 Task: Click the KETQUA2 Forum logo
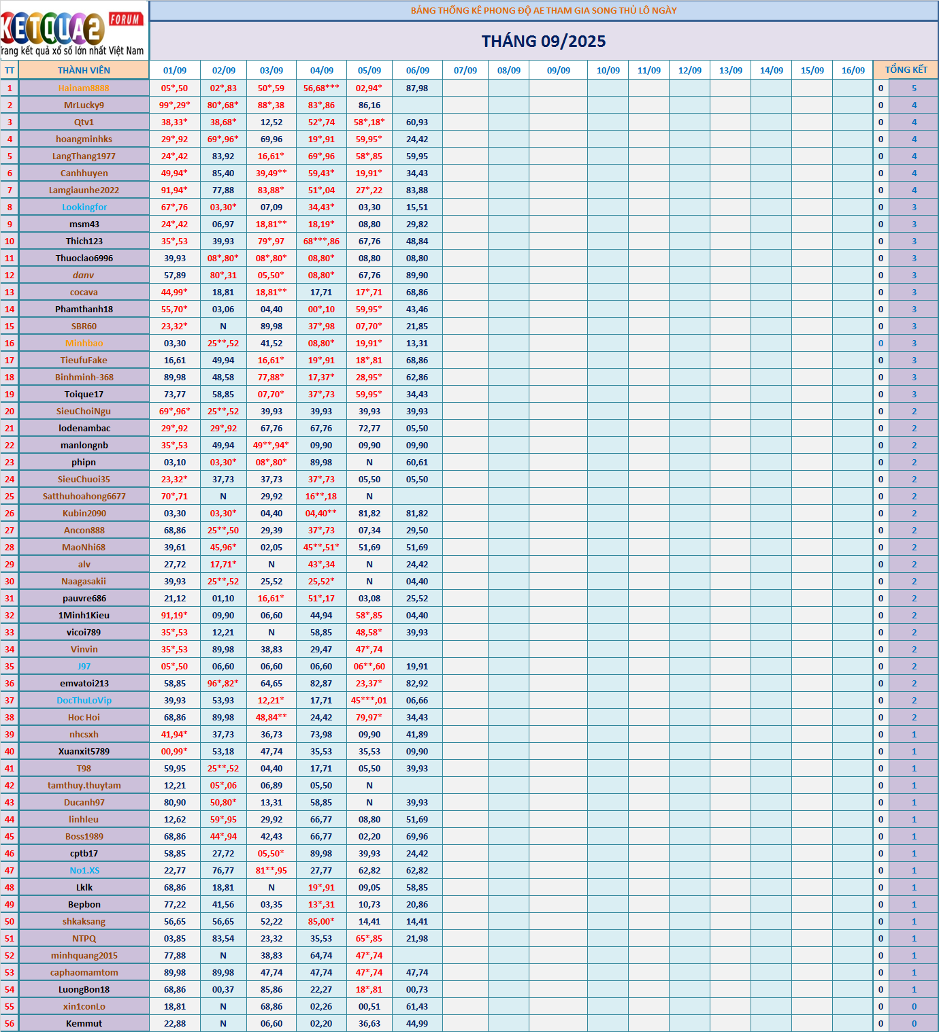click(73, 30)
